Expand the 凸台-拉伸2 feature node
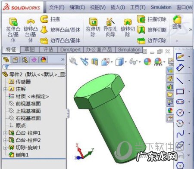Image resolution: width=194 pixels, height=169 pixels. pos(5,140)
